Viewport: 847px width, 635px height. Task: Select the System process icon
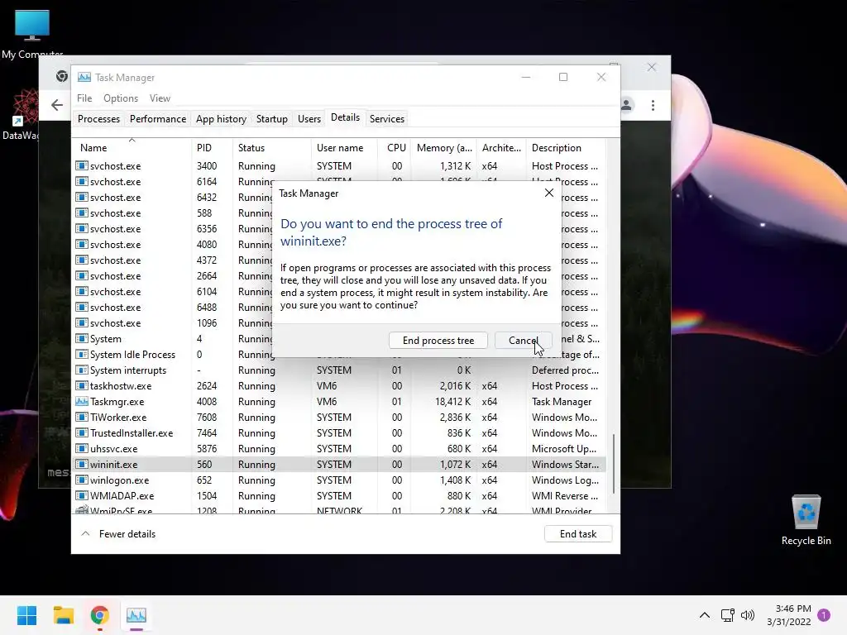pos(82,338)
